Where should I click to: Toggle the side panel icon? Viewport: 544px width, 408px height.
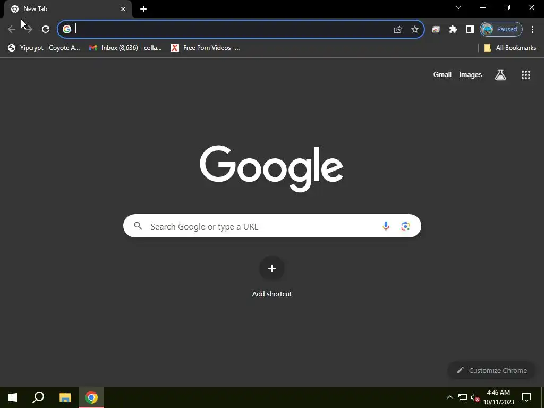point(470,30)
